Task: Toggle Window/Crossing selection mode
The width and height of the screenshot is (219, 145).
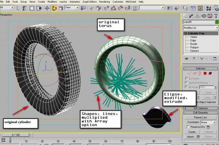Action: (39, 8)
